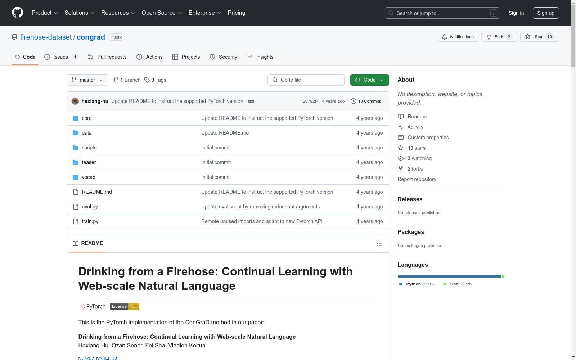Click the repository icon before firehose-dataset

(14, 37)
